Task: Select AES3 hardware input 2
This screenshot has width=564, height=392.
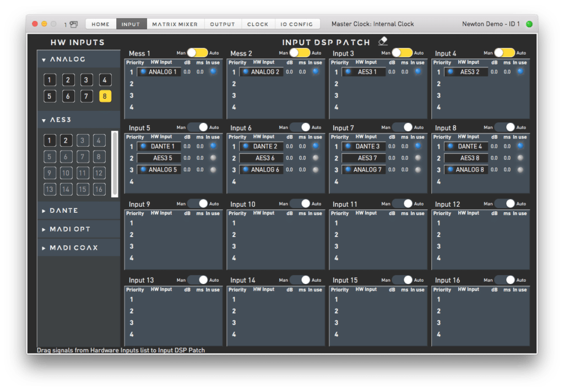Action: coord(66,140)
